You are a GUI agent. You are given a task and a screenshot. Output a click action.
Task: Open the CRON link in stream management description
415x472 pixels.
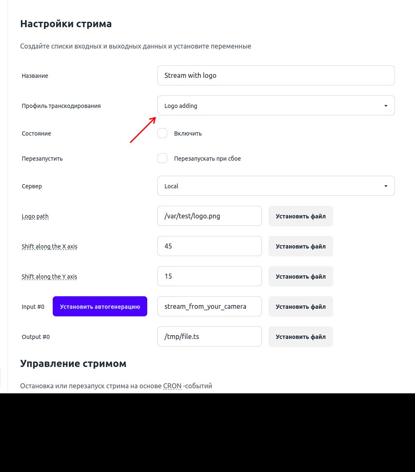coord(172,385)
